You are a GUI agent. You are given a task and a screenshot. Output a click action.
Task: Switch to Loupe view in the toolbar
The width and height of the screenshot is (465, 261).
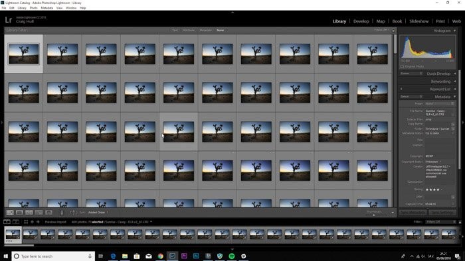tap(19, 212)
